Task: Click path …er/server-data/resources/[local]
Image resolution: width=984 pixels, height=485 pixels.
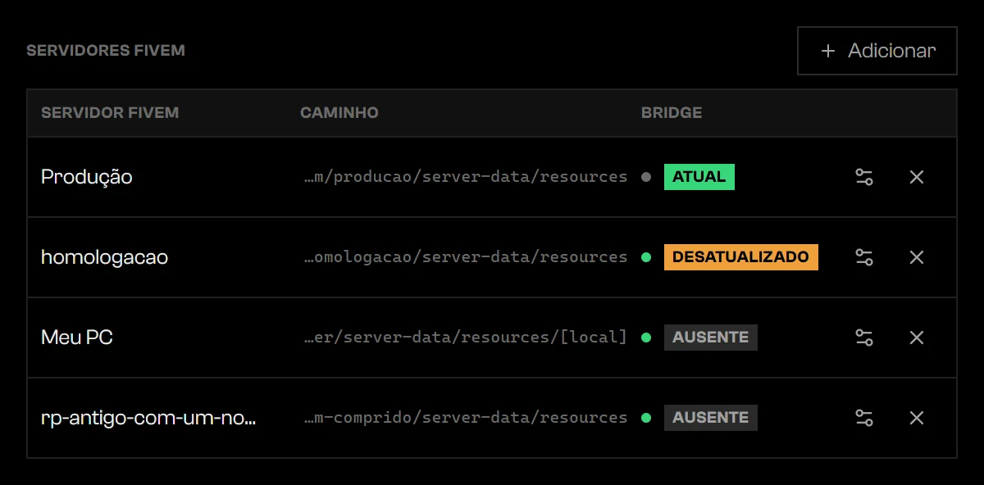Action: (466, 338)
